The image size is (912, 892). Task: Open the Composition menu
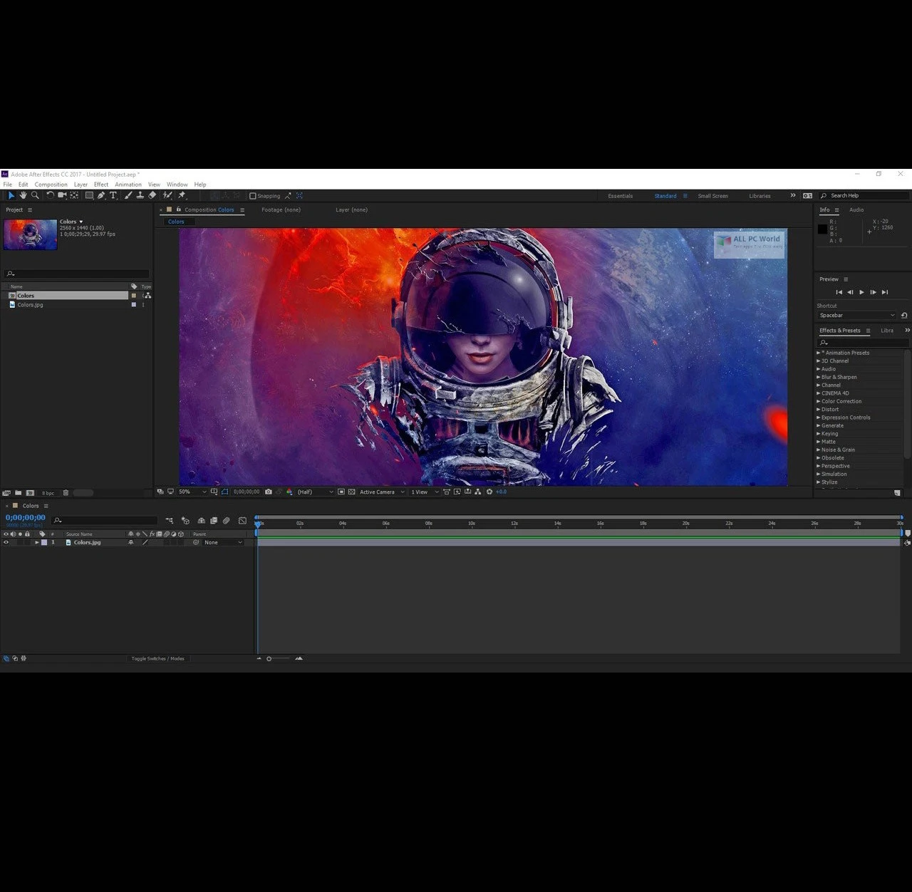click(x=51, y=185)
